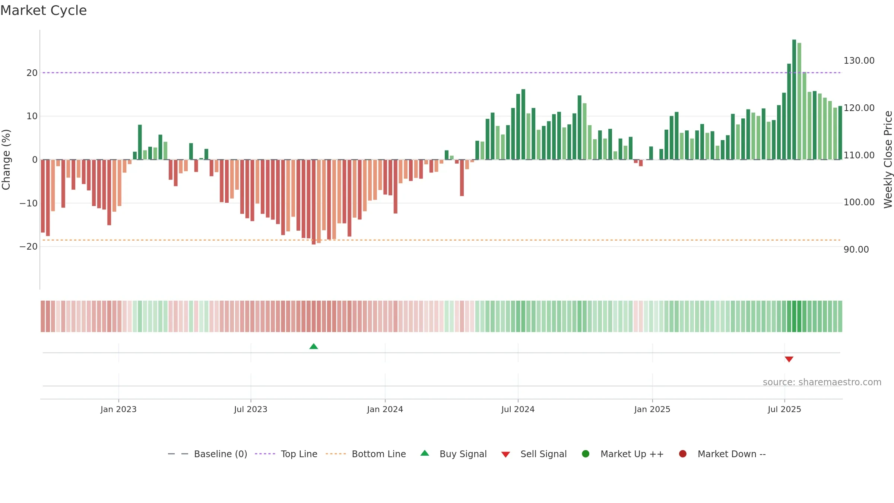Toggle the Top Line legend entry
894x503 pixels.
click(x=286, y=454)
